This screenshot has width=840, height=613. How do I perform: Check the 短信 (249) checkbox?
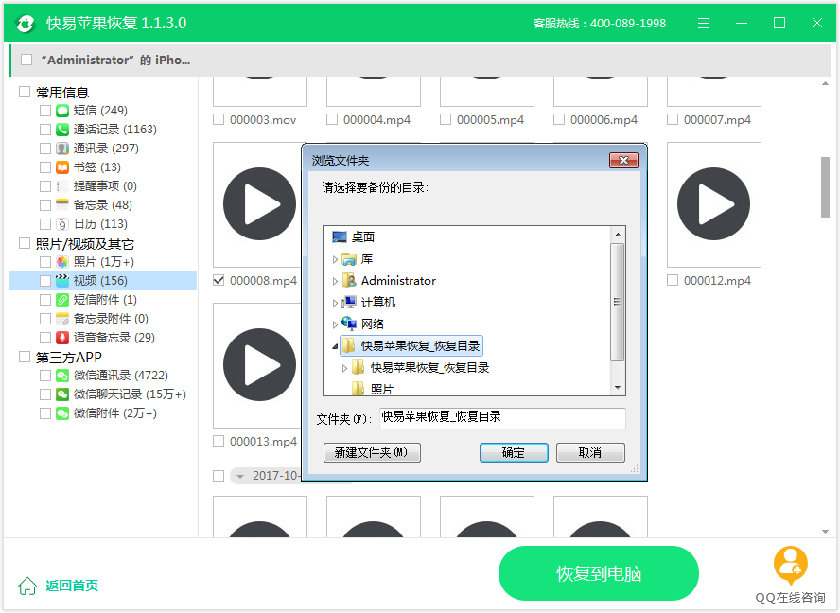(45, 111)
